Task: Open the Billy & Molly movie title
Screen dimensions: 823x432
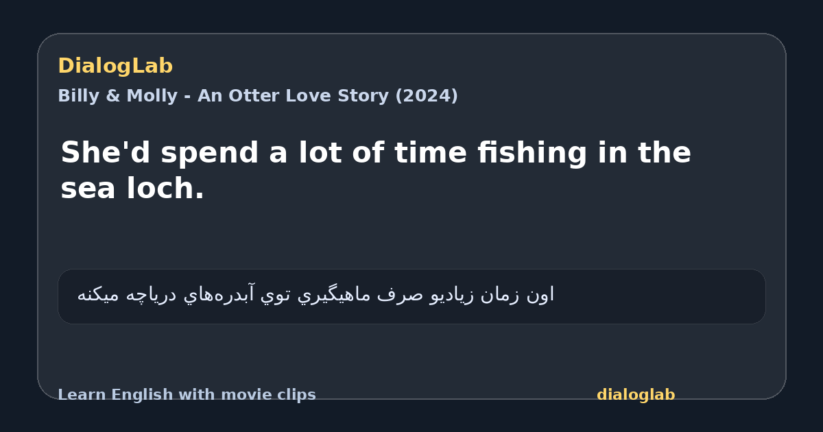Action: tap(258, 96)
